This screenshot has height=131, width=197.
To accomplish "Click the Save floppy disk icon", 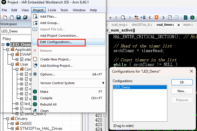I will pos(19,17).
